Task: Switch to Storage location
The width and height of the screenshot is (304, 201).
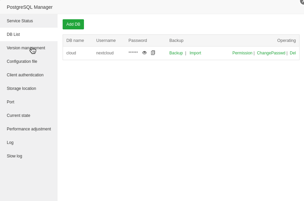Action: [29, 89]
